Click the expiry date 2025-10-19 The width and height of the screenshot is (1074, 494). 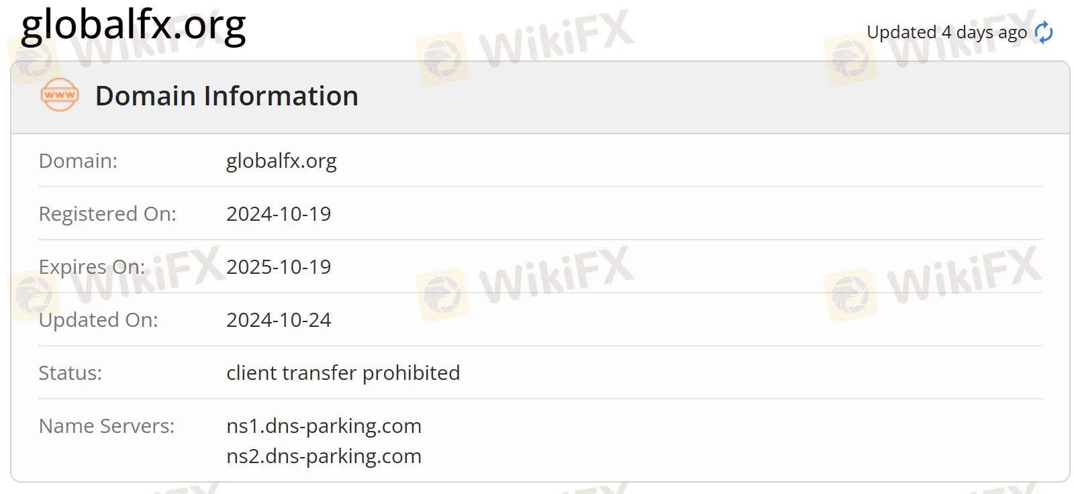(x=279, y=267)
